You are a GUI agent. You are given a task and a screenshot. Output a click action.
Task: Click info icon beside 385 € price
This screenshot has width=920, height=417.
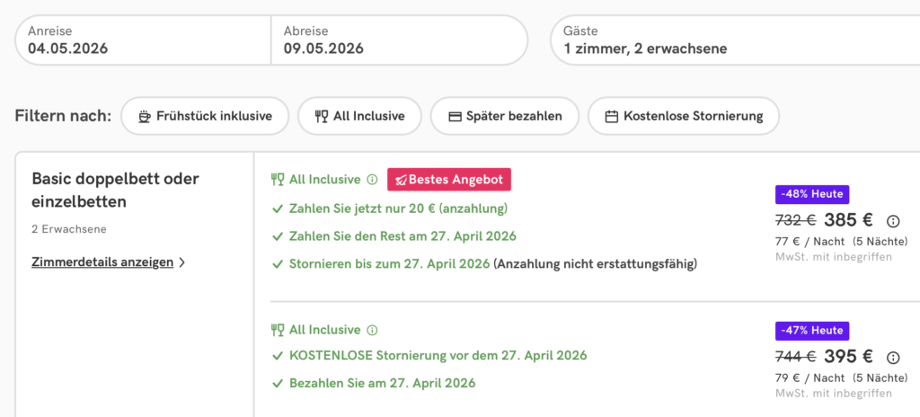[x=892, y=221]
